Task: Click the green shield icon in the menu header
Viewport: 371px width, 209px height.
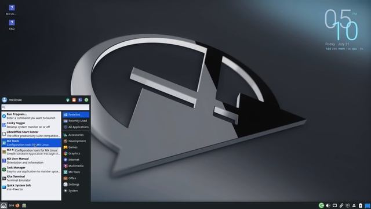Action: (68, 100)
